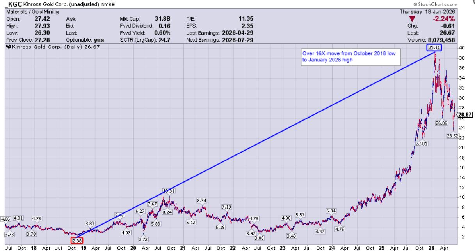Click the Optionable yes value

click(99, 40)
